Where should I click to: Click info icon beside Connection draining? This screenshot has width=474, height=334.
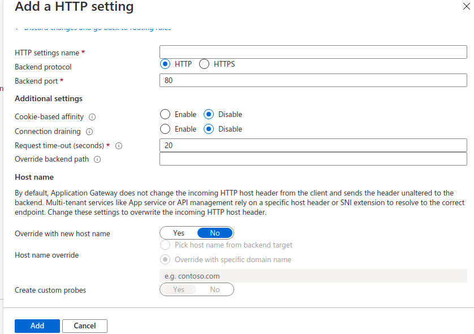[89, 132]
